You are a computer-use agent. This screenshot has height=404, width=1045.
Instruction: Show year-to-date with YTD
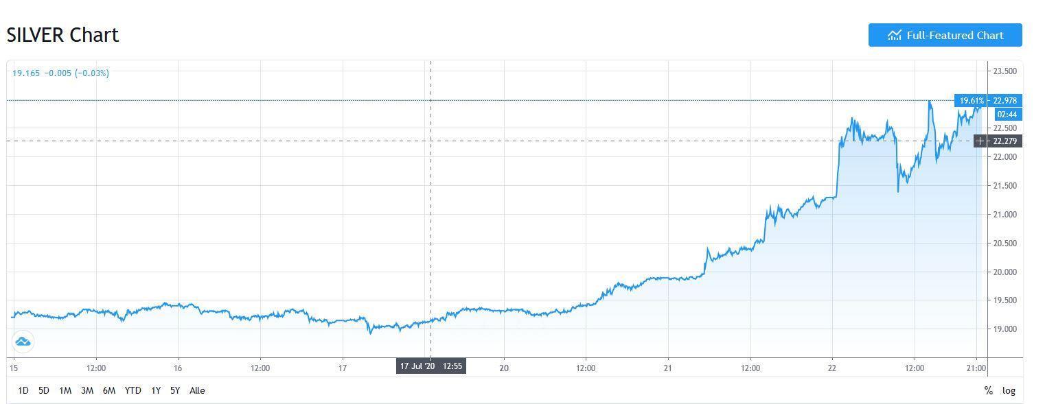coord(133,390)
